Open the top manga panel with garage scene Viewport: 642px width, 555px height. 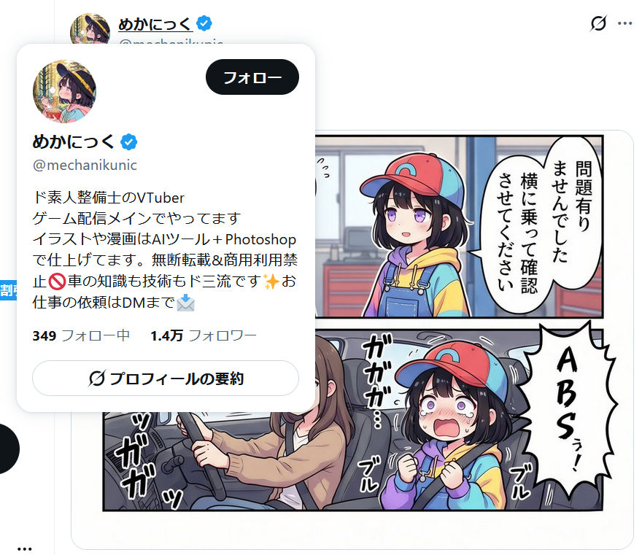[x=459, y=226]
